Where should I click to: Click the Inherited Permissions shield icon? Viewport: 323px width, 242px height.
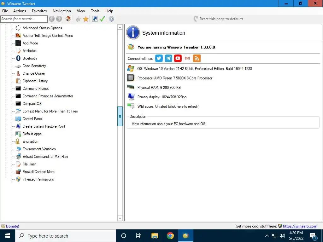click(18, 179)
